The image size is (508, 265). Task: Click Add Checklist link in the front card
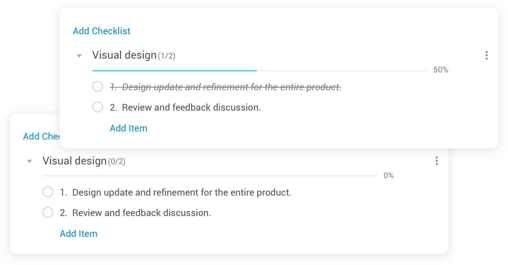coord(102,31)
